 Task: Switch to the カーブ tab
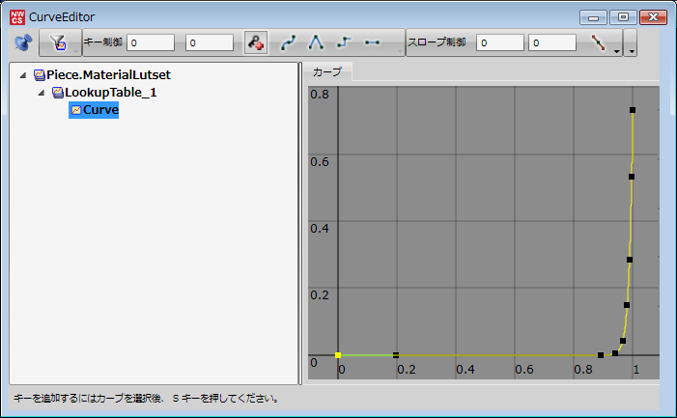[328, 72]
